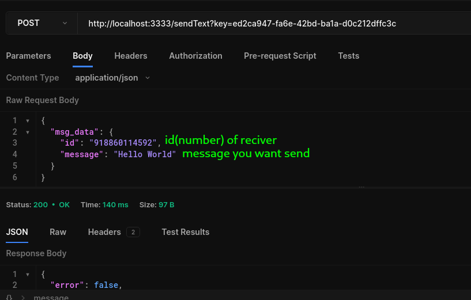The width and height of the screenshot is (471, 300).
Task: Go to Pre-request Script tab
Action: click(280, 56)
